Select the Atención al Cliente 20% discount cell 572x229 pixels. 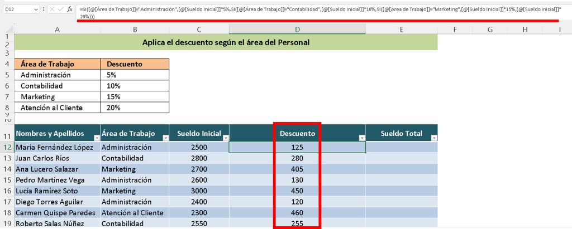click(x=135, y=108)
